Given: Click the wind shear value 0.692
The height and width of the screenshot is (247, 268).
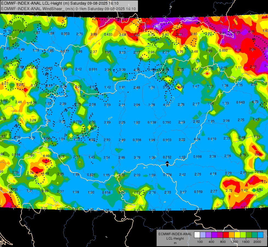Looking at the screenshot, I should [x=224, y=50].
